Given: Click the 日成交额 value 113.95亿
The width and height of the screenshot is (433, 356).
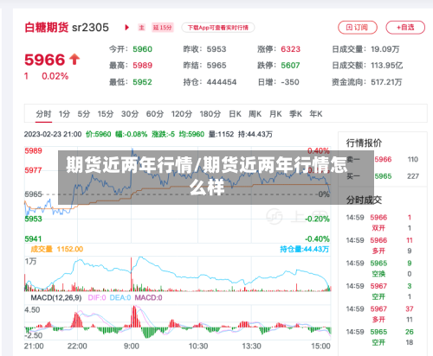Looking at the screenshot, I should tap(387, 66).
